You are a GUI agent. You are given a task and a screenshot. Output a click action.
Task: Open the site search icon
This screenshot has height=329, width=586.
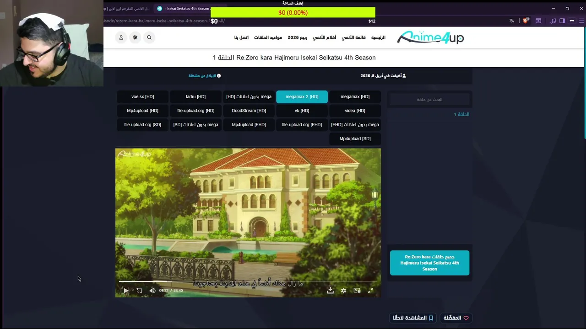click(x=149, y=37)
